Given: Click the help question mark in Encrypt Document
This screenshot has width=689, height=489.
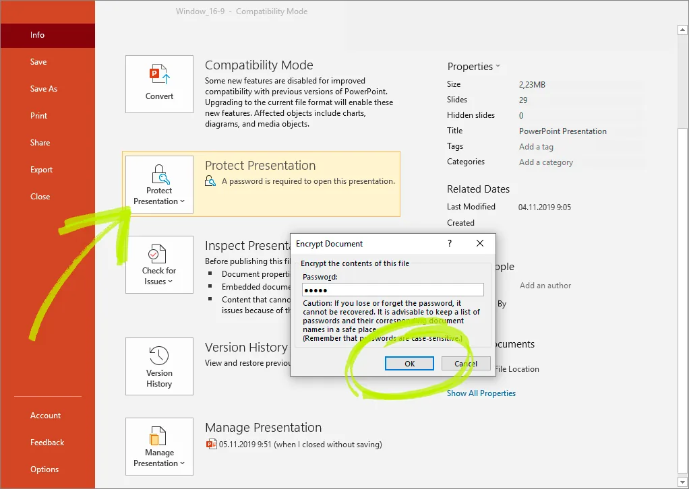Looking at the screenshot, I should (450, 243).
